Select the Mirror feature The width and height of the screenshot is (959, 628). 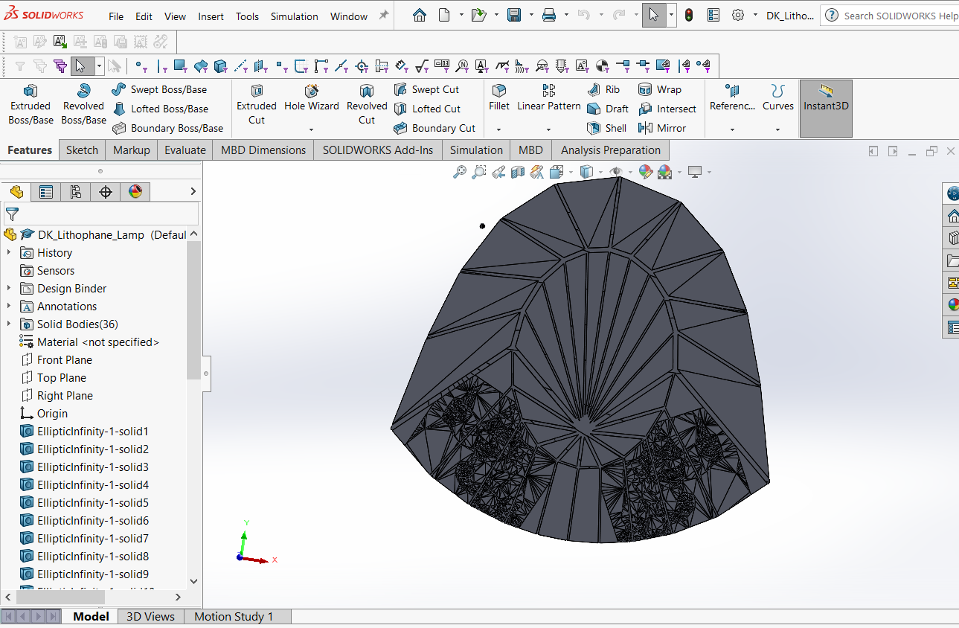(662, 128)
